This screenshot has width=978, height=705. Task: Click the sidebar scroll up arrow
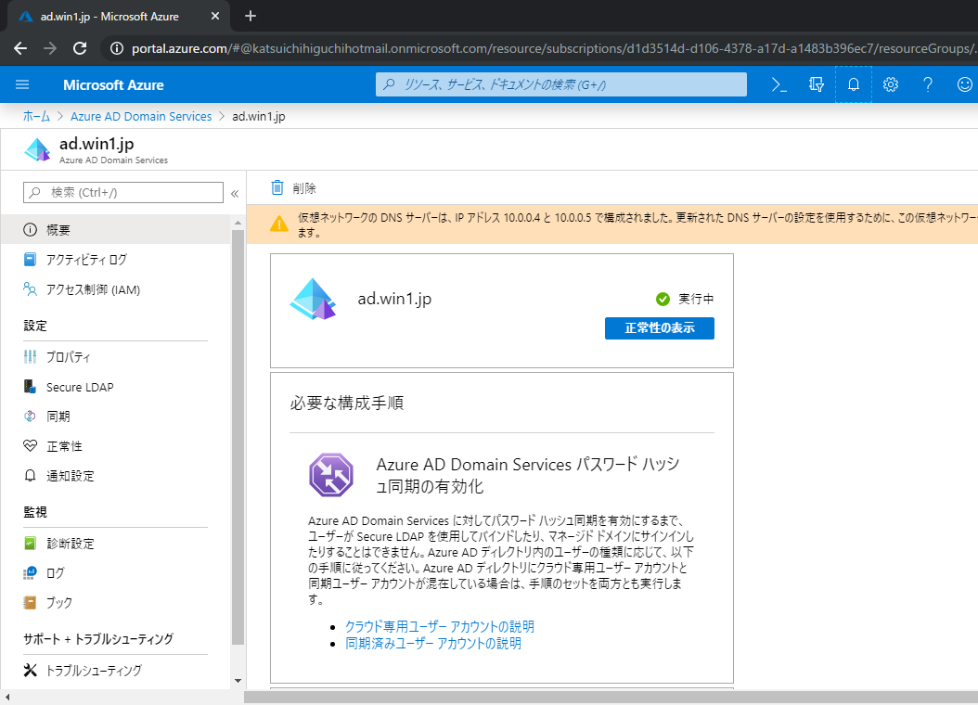coord(238,223)
